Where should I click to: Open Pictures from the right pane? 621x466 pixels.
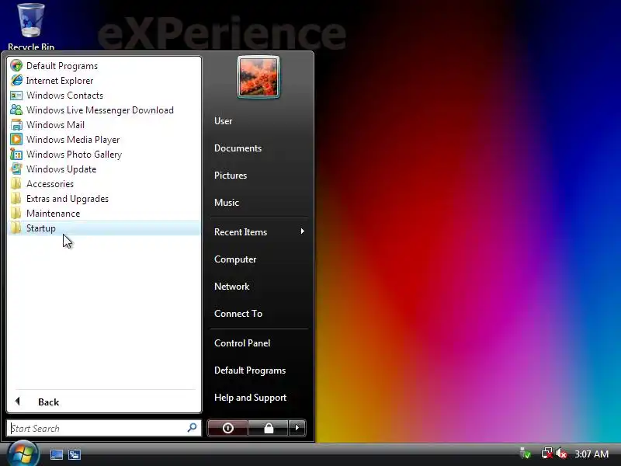click(x=231, y=176)
